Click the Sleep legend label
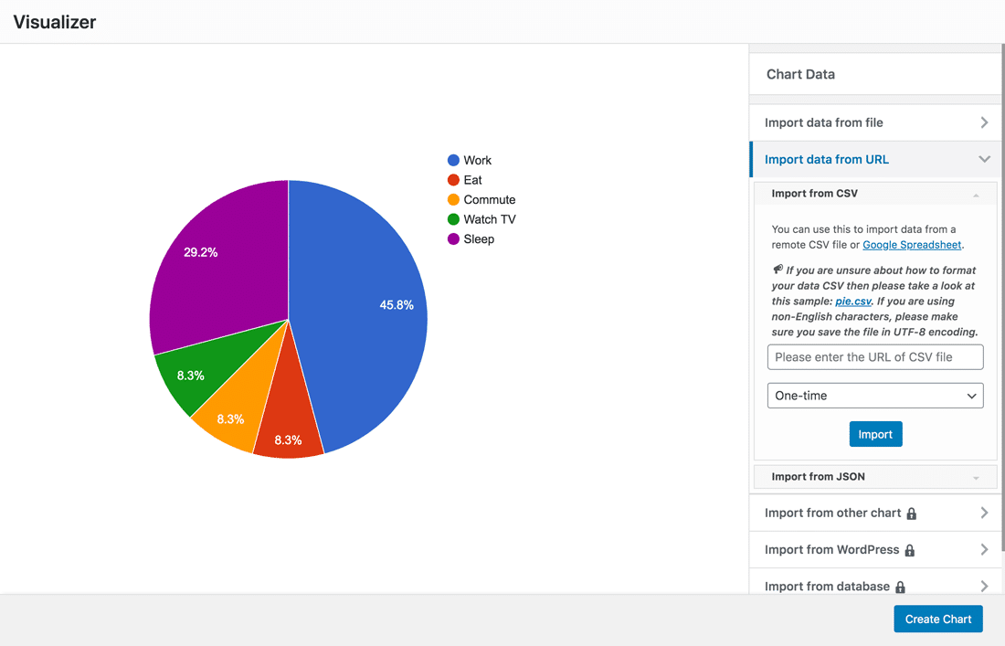Screen dimensions: 1005x646 pos(479,239)
